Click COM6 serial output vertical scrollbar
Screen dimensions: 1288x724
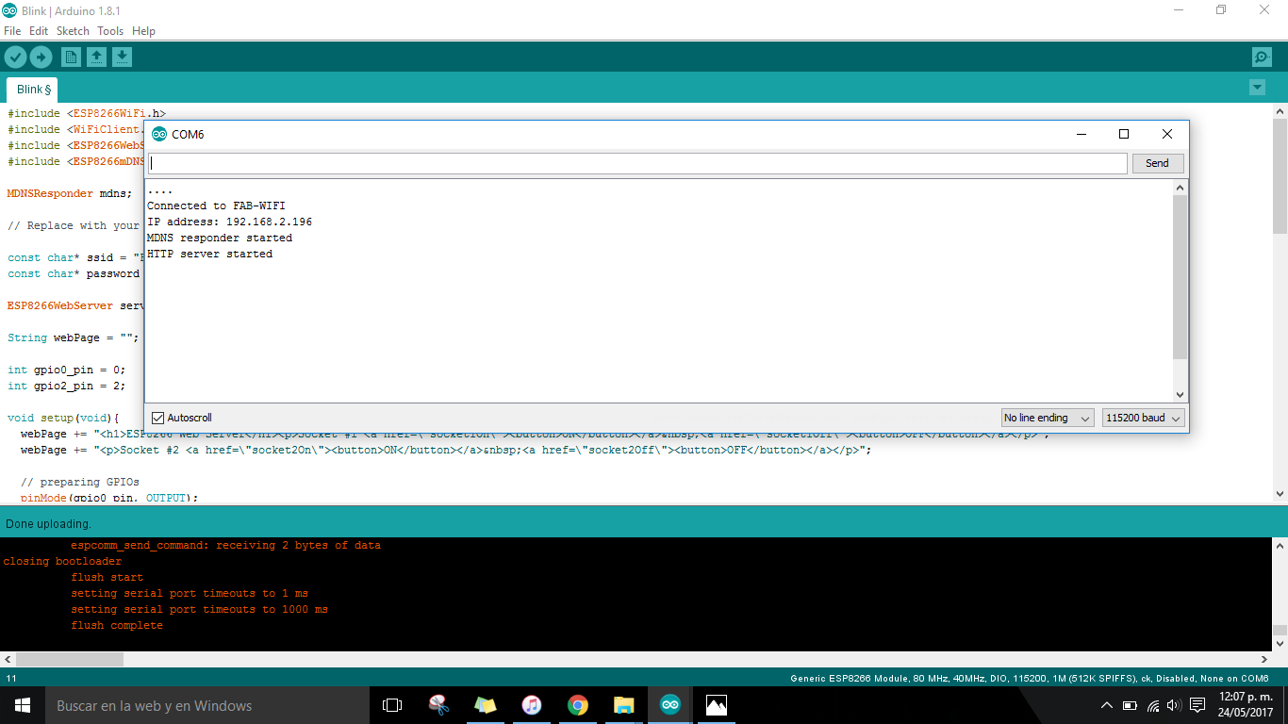click(x=1181, y=290)
